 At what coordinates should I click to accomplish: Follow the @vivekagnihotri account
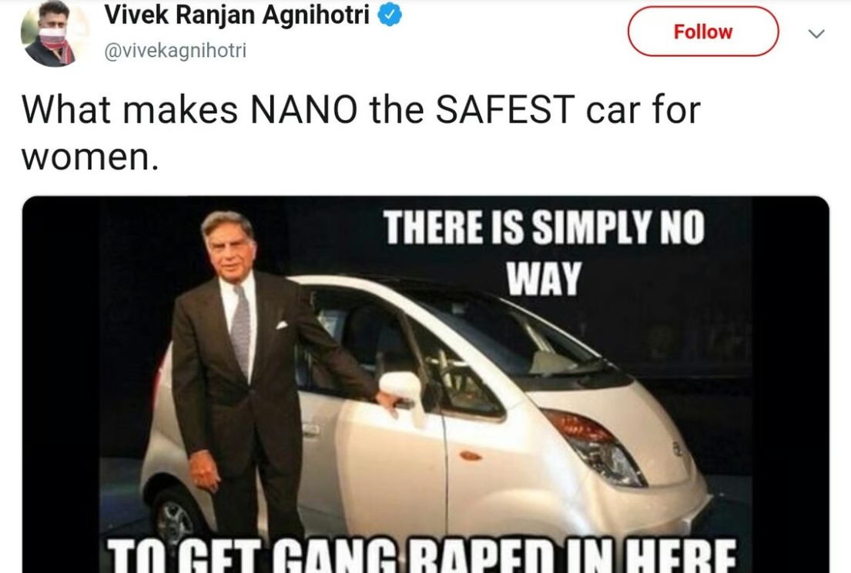pyautogui.click(x=703, y=32)
